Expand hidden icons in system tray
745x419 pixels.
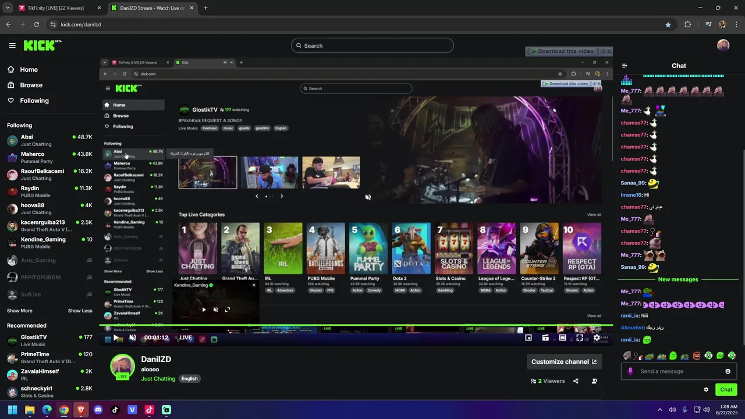(x=659, y=410)
